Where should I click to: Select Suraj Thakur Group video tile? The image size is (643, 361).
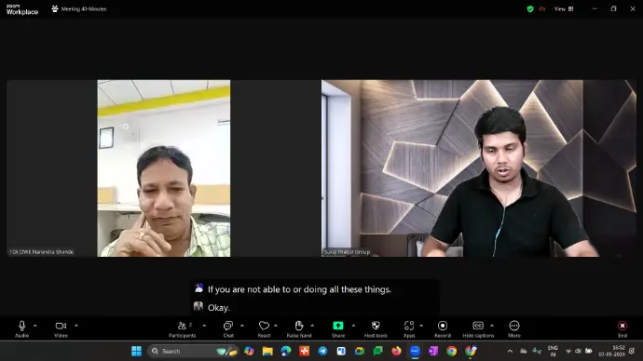479,168
